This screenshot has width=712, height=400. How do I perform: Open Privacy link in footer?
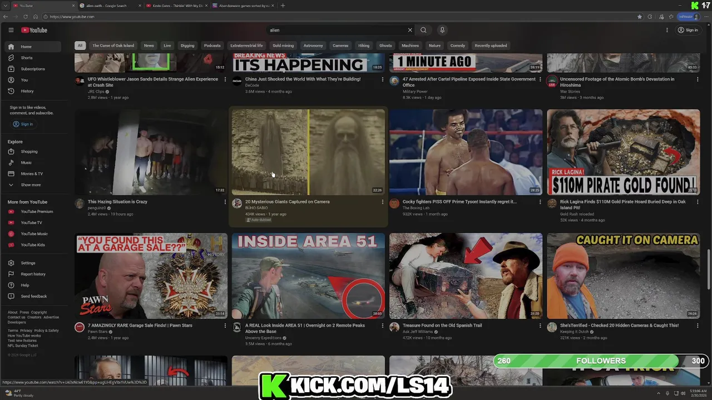[26, 331]
